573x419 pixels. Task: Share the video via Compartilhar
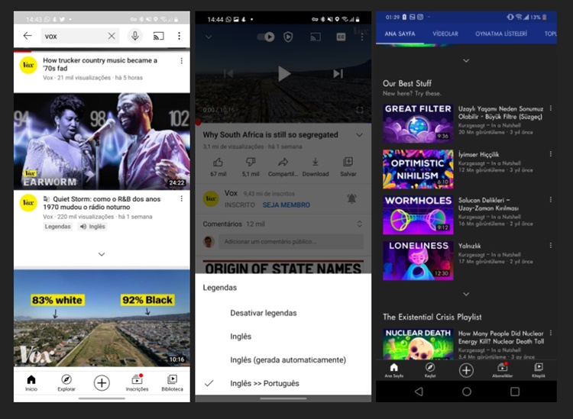[x=283, y=167]
